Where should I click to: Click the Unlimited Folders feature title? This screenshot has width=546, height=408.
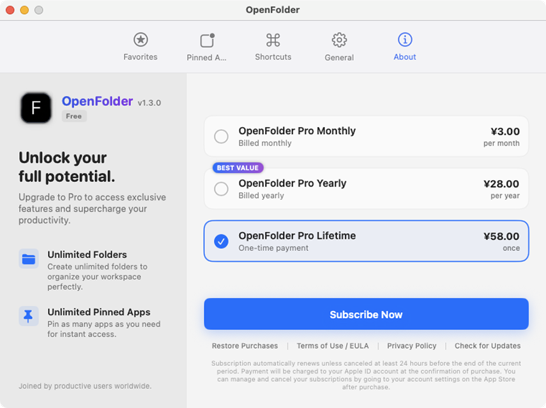(x=87, y=255)
